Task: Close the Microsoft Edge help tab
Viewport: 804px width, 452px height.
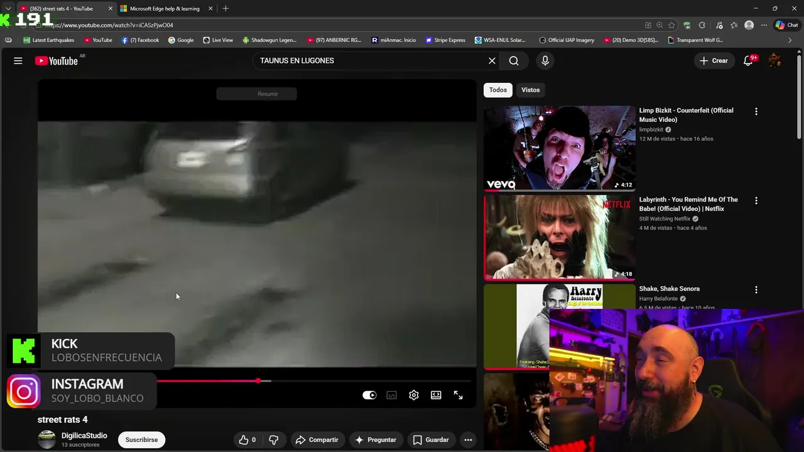Action: coord(210,9)
